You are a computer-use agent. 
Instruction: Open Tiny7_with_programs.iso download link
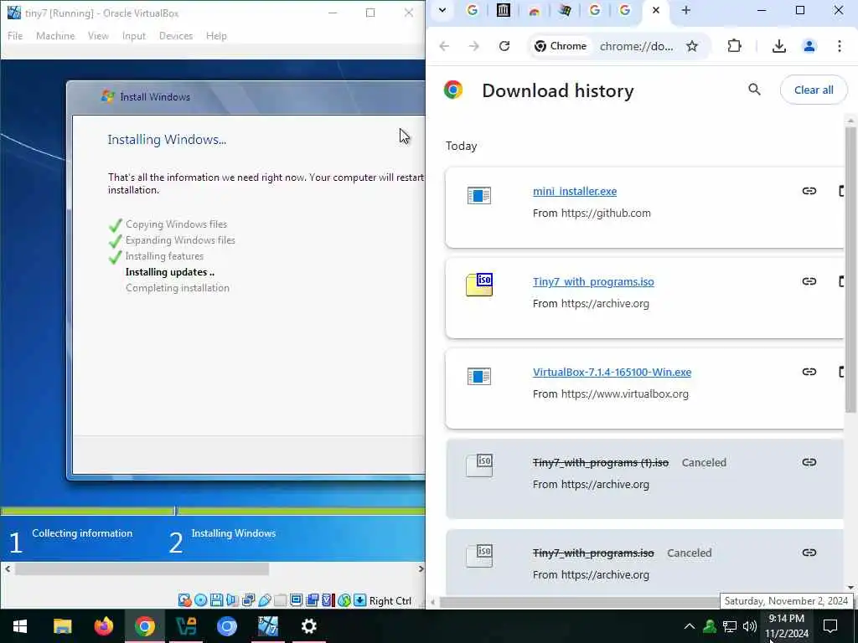tap(593, 281)
